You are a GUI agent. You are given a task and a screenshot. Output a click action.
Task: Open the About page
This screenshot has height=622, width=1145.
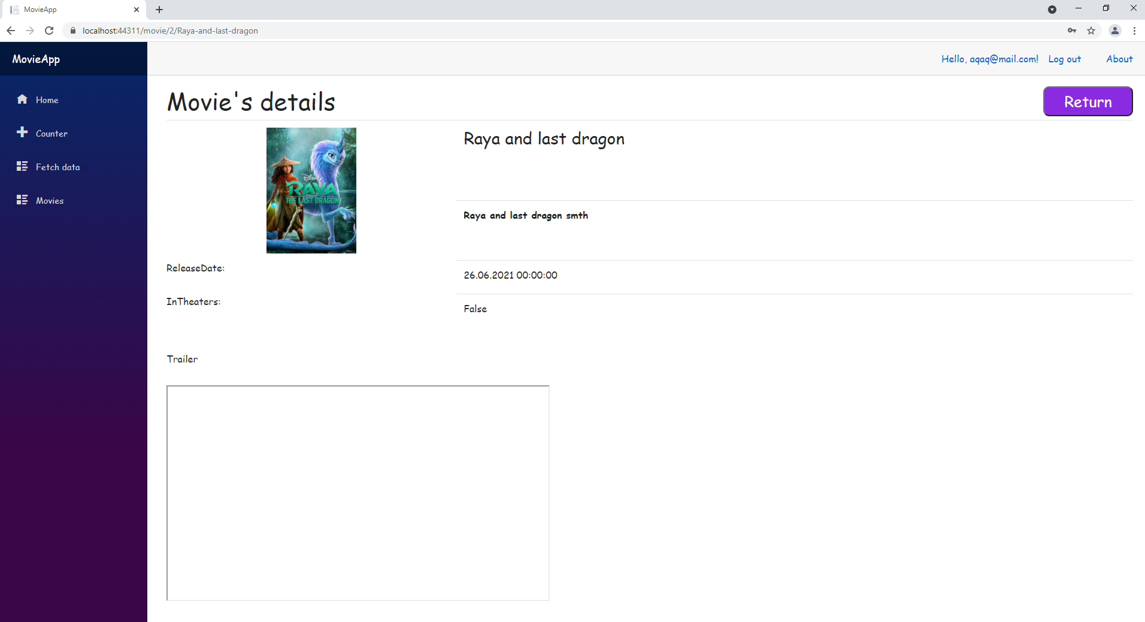(1119, 59)
